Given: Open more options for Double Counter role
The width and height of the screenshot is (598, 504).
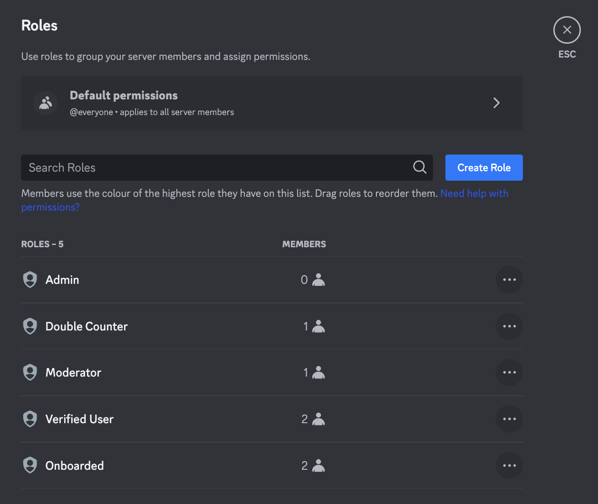Looking at the screenshot, I should 509,326.
